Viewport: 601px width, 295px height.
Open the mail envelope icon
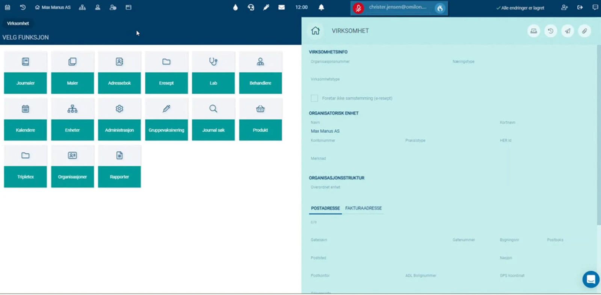point(281,7)
